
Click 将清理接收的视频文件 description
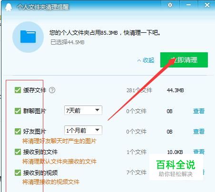pyautogui.click(x=51, y=182)
